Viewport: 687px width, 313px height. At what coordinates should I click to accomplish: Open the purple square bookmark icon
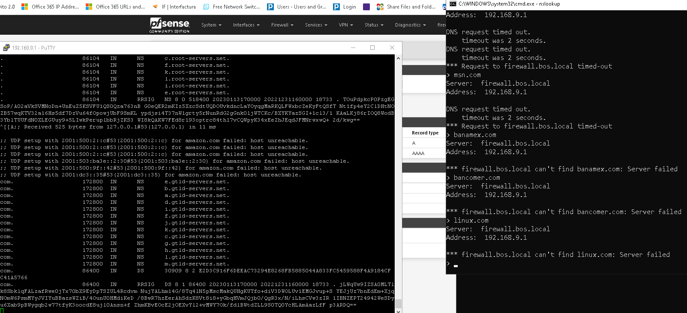point(366,7)
